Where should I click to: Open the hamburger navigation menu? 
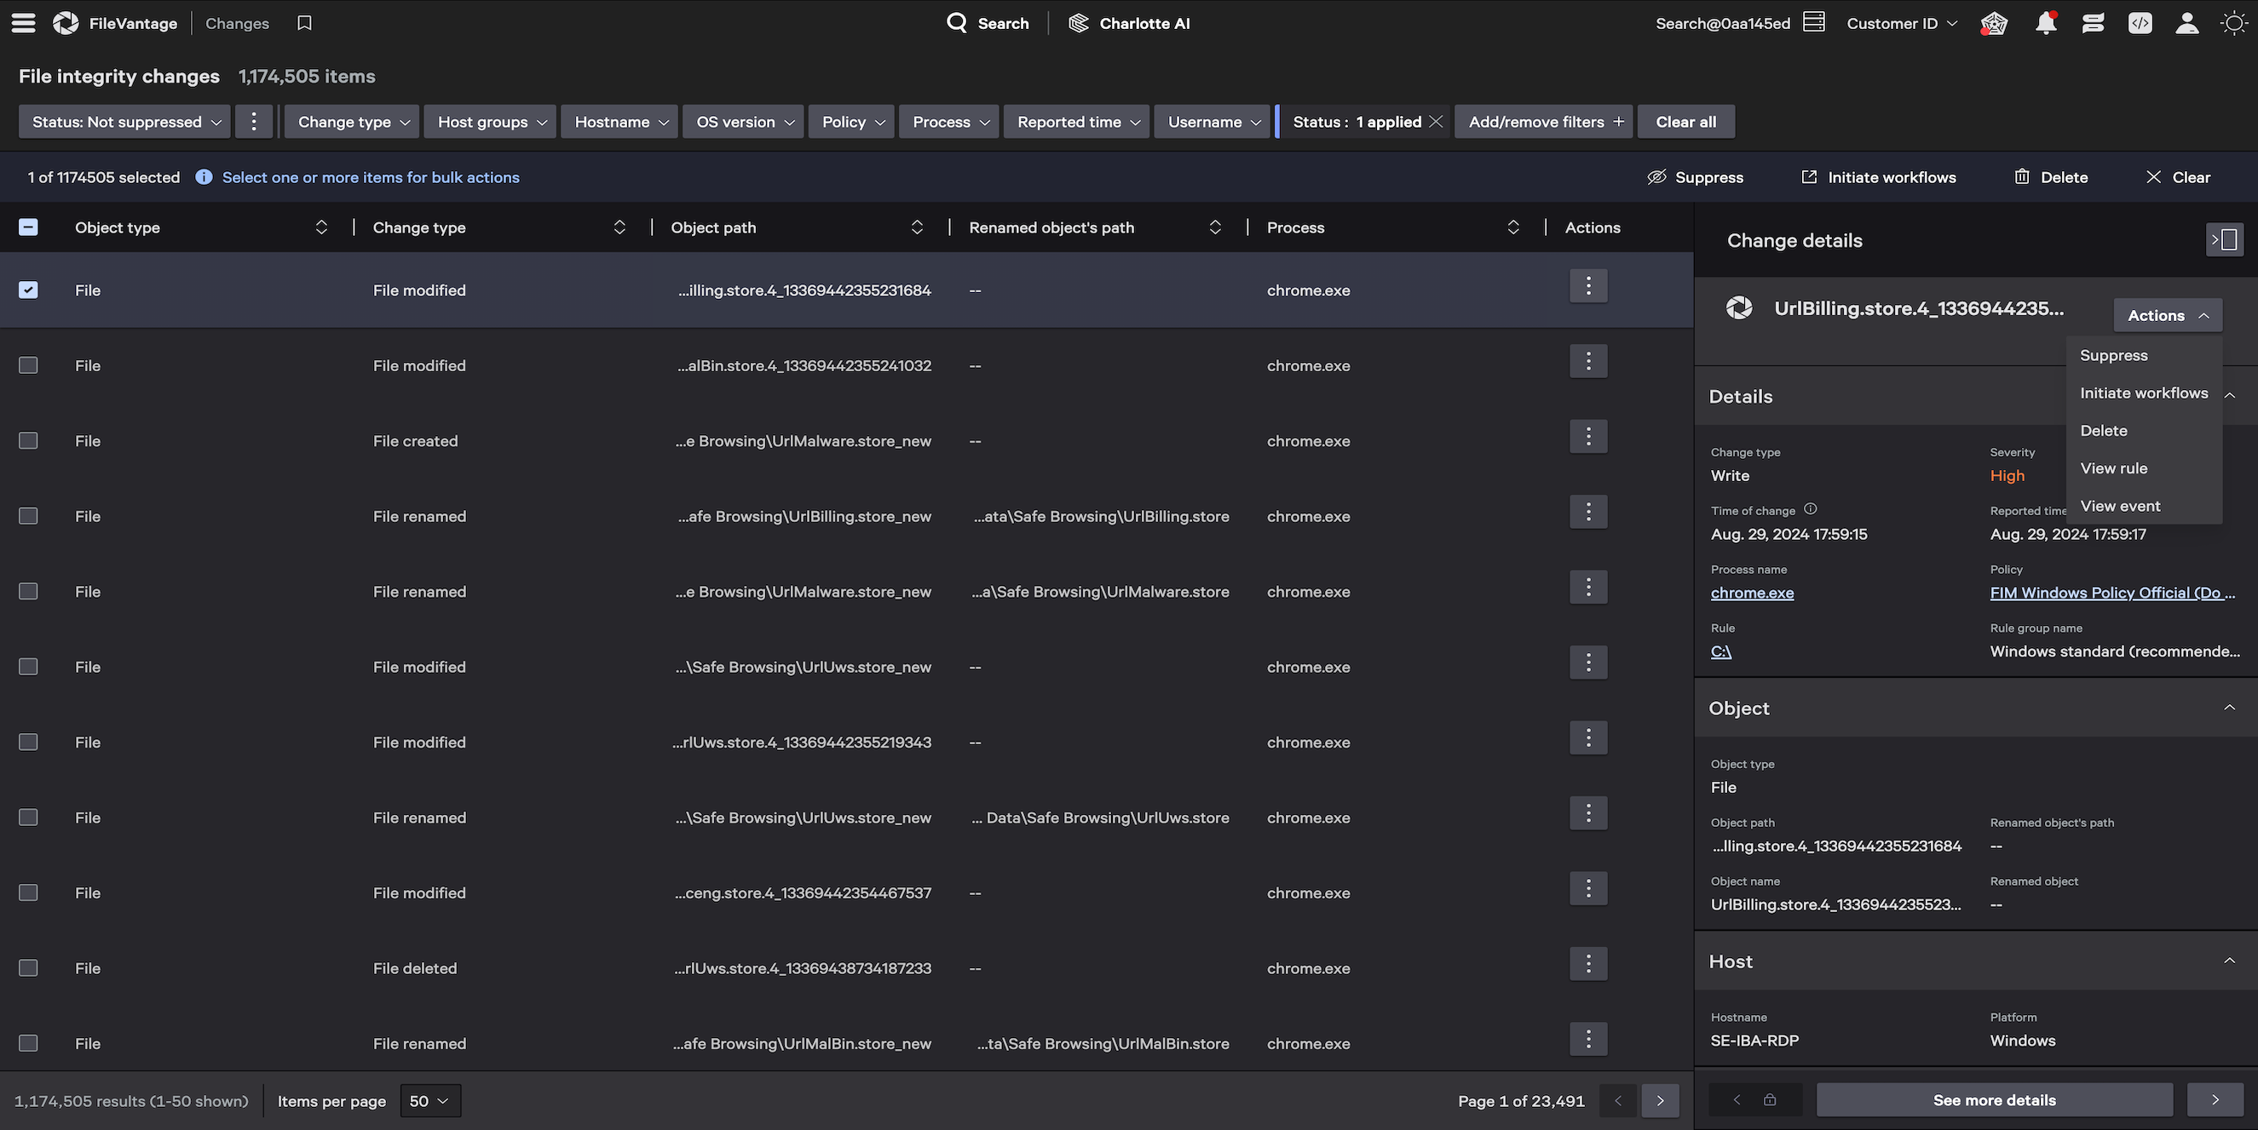[x=23, y=23]
